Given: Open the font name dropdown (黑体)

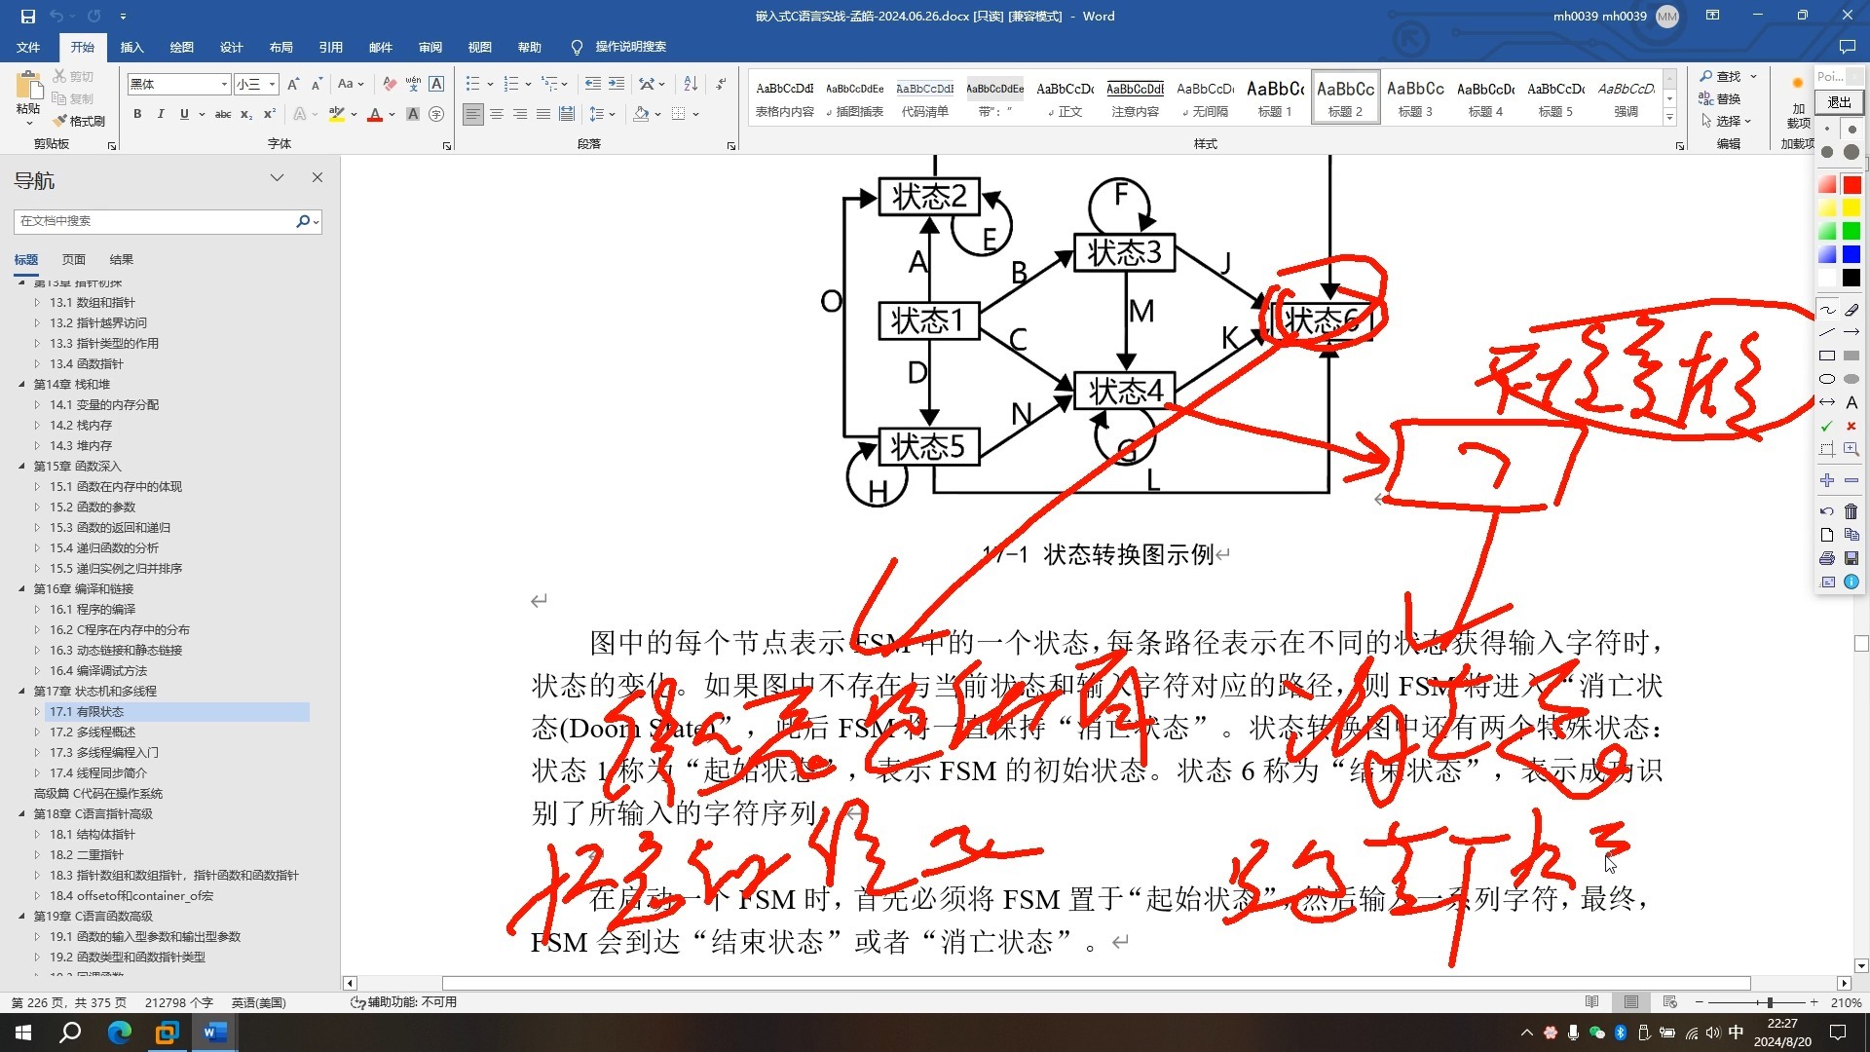Looking at the screenshot, I should (x=224, y=85).
